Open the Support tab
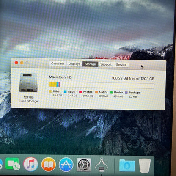This screenshot has height=176, width=176. (x=106, y=64)
